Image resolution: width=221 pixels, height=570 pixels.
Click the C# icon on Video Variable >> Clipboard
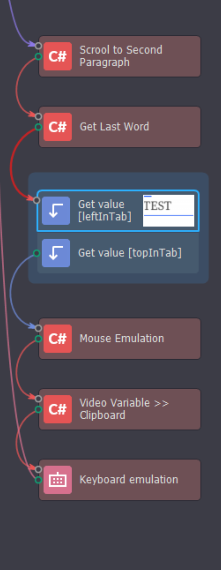tap(57, 409)
